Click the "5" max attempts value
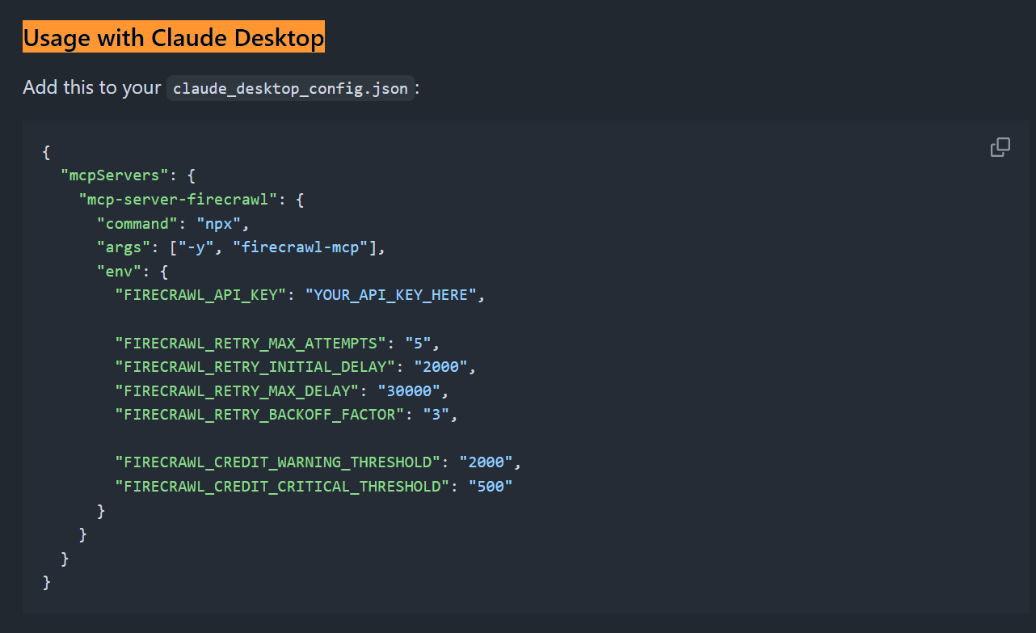 [x=418, y=344]
